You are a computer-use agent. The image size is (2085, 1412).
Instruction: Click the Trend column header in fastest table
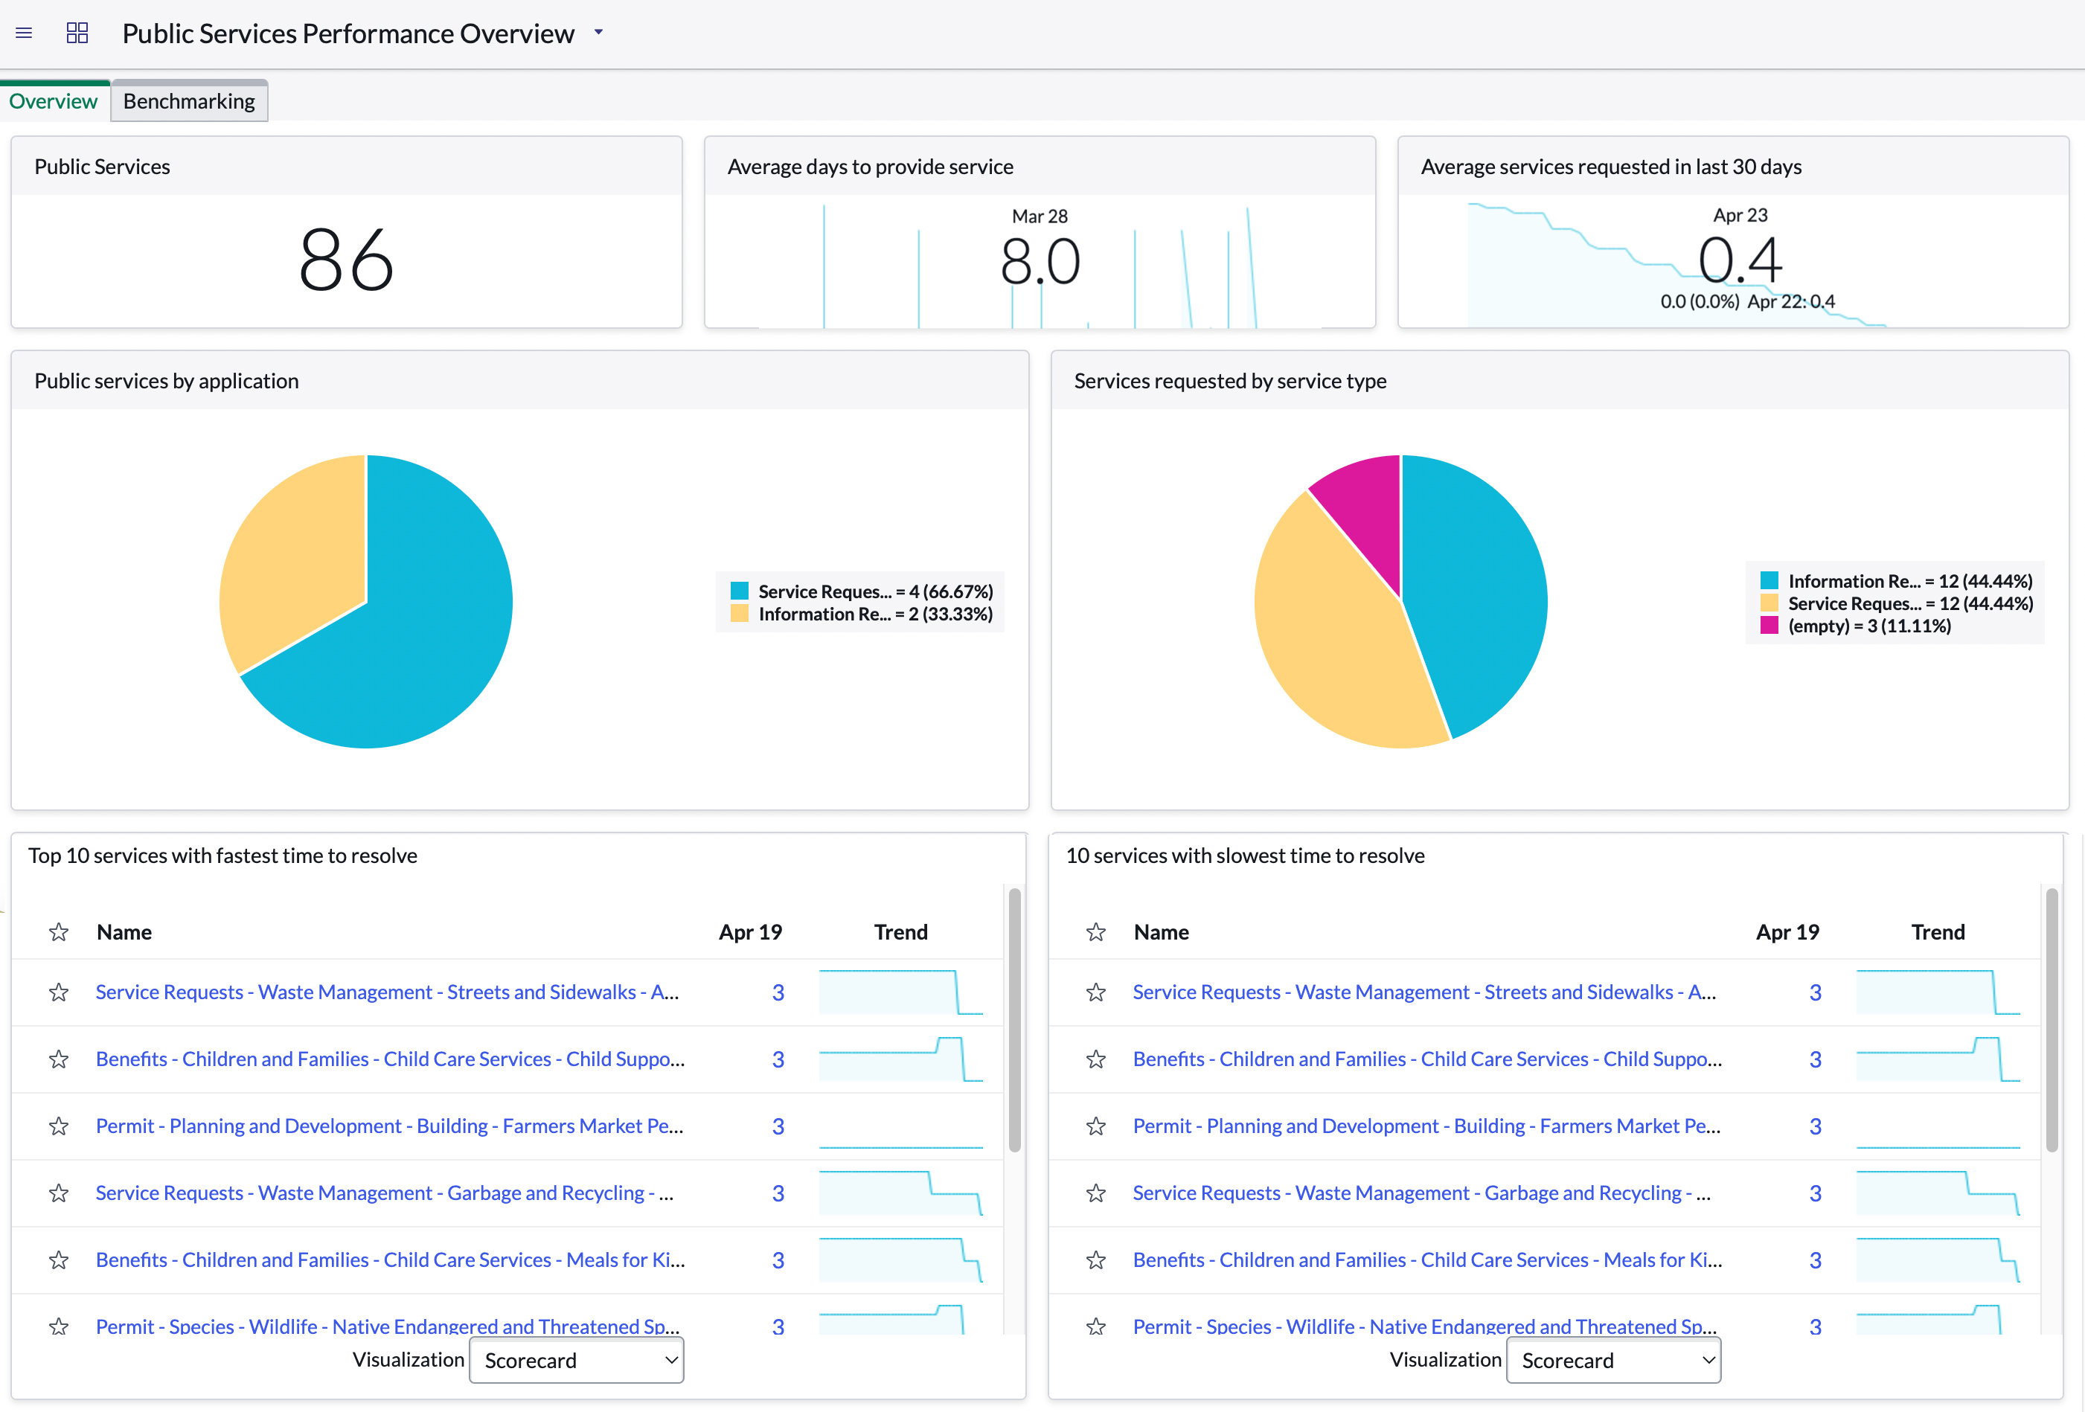[901, 932]
